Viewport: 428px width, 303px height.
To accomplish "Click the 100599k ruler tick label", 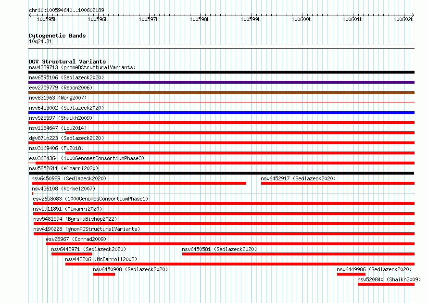I will 251,19.
